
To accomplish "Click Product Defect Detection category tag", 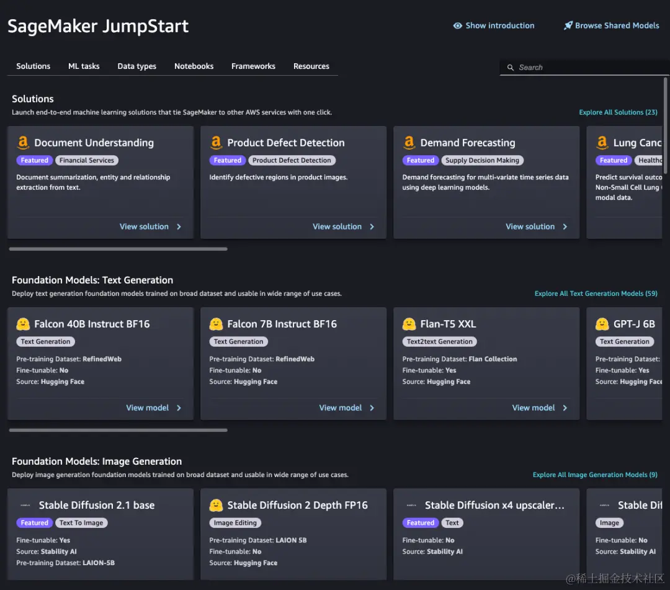I will click(292, 160).
